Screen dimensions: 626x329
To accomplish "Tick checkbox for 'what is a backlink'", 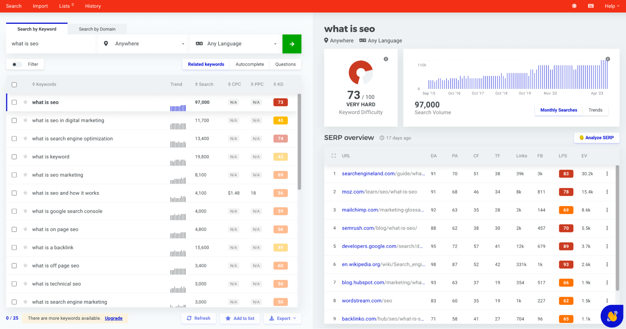I will pos(14,247).
